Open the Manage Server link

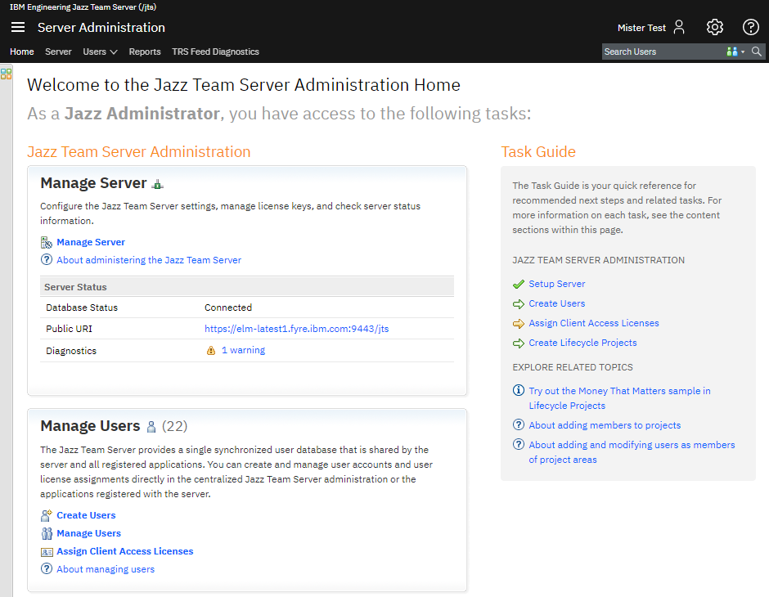tap(91, 242)
